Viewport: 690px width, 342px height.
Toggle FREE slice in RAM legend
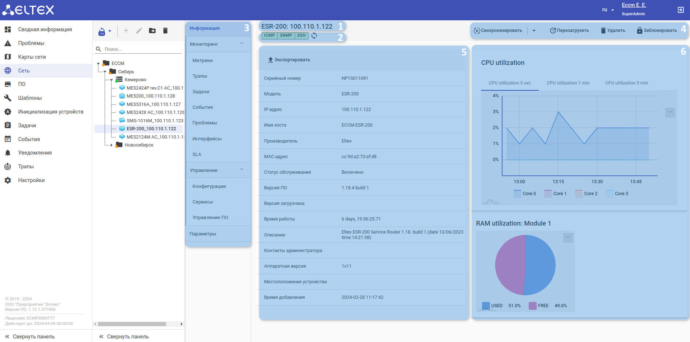point(548,306)
